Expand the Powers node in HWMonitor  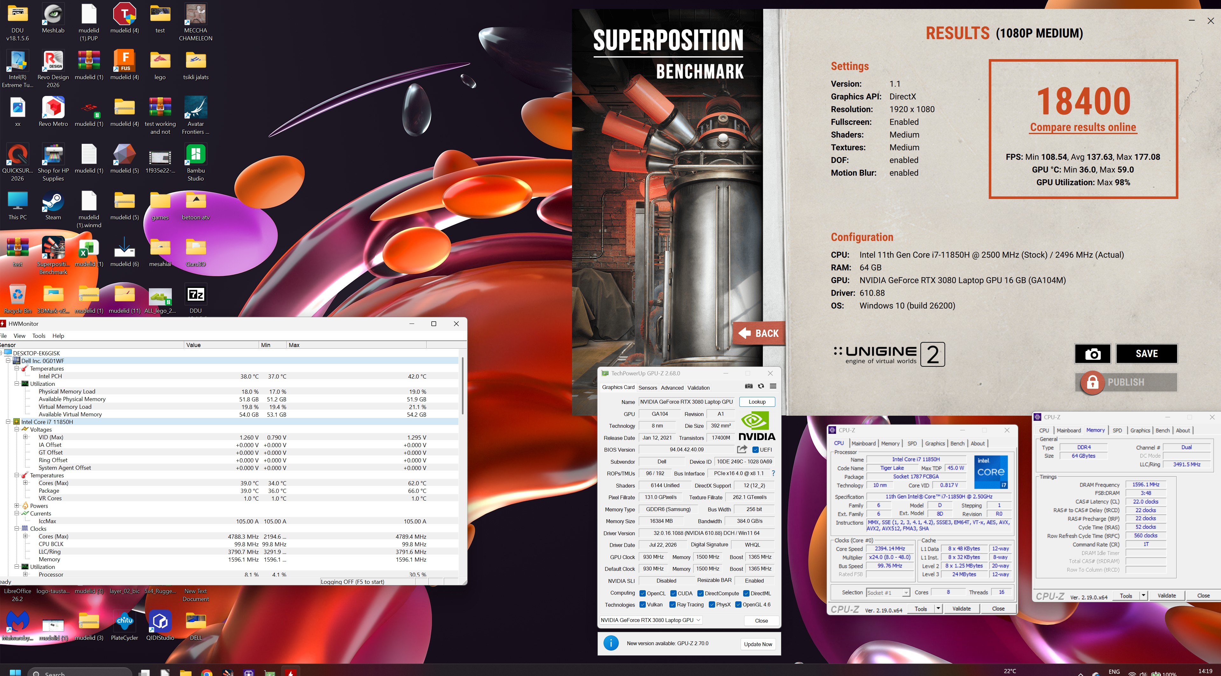[x=17, y=506]
